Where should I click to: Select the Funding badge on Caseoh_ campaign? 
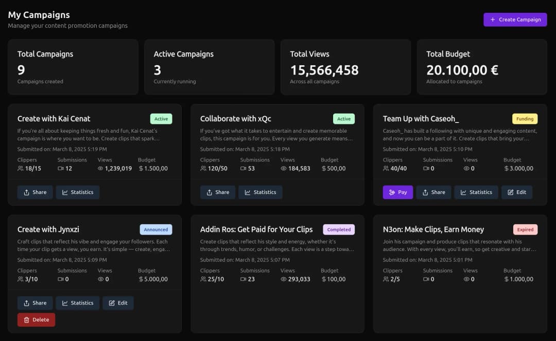tap(525, 118)
